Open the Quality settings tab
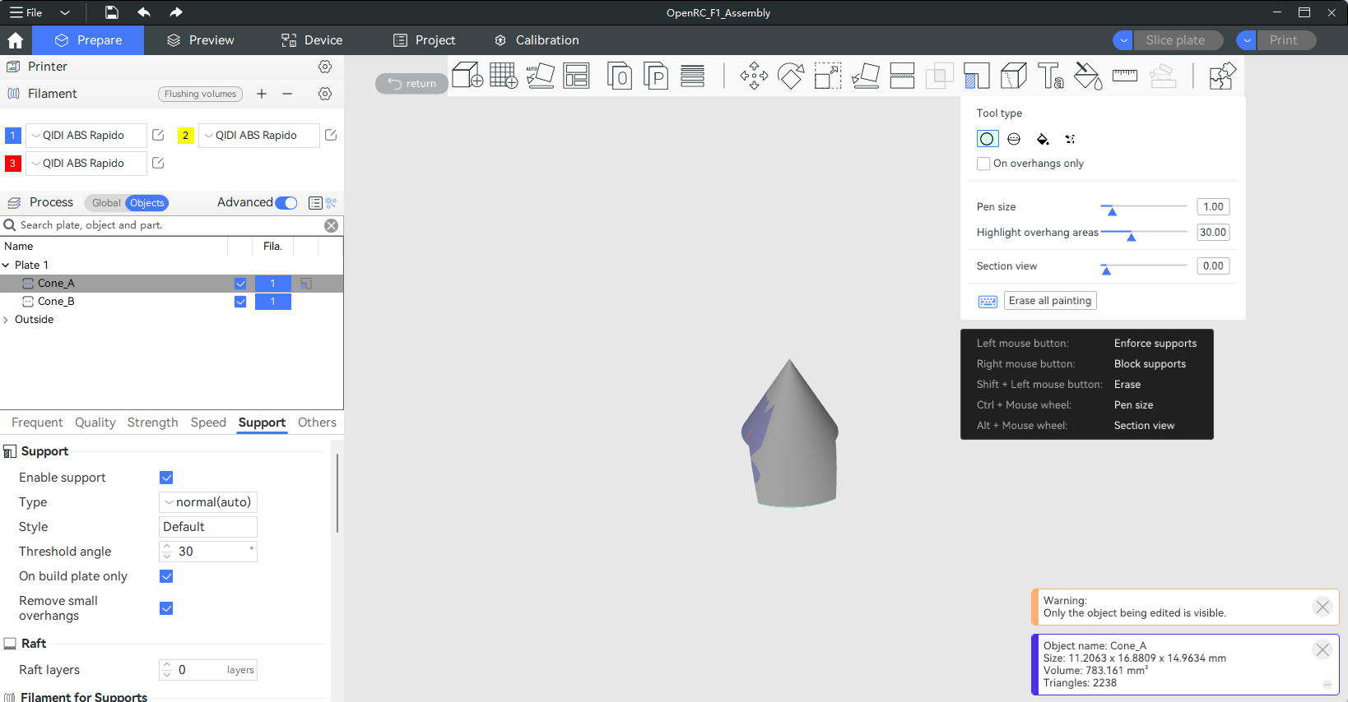1348x702 pixels. 95,423
